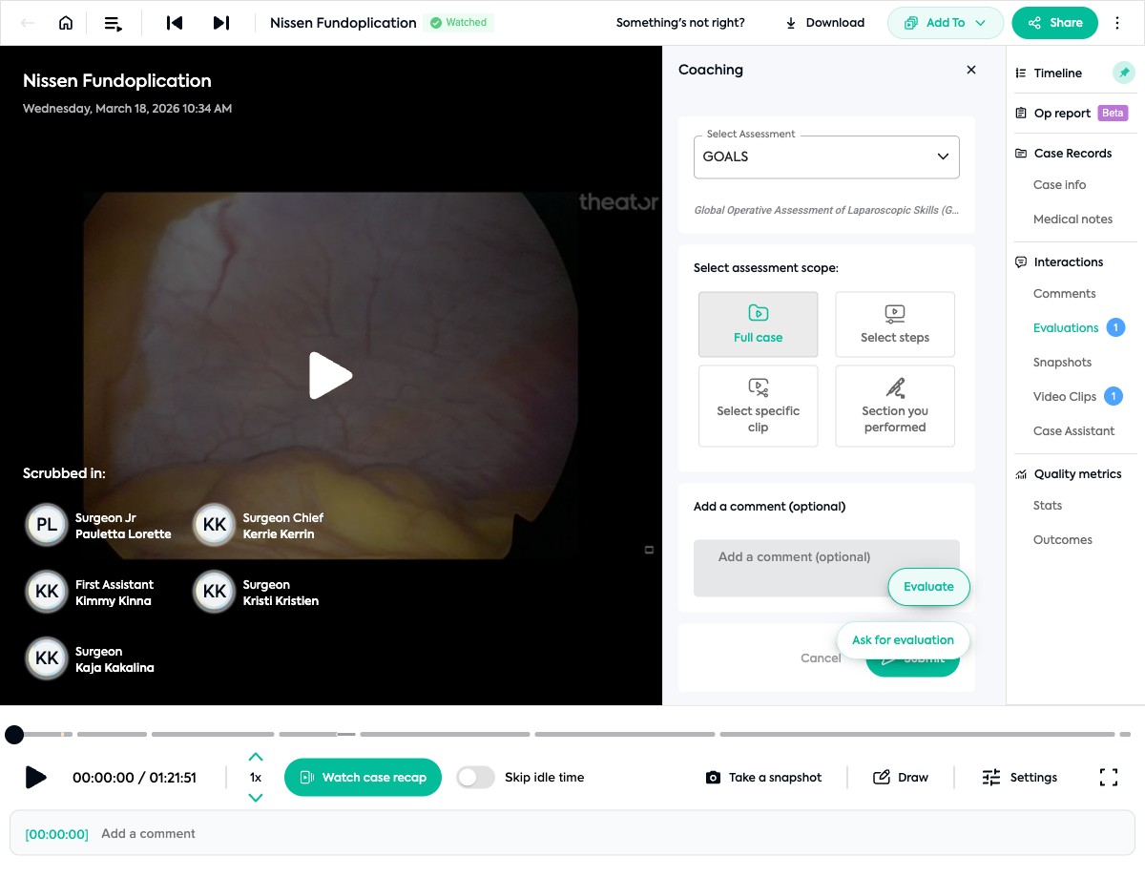Enter fullscreen mode
The image size is (1145, 877).
coord(1108,777)
